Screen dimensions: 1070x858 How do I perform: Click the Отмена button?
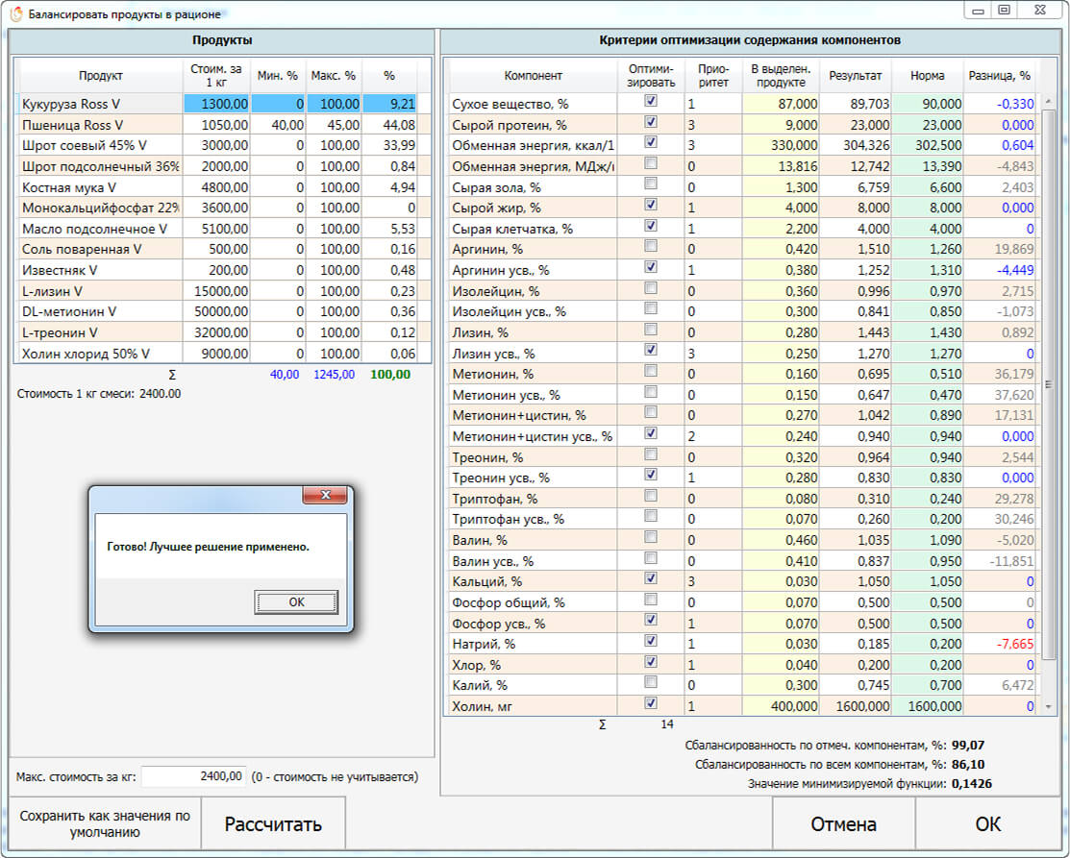(x=843, y=824)
